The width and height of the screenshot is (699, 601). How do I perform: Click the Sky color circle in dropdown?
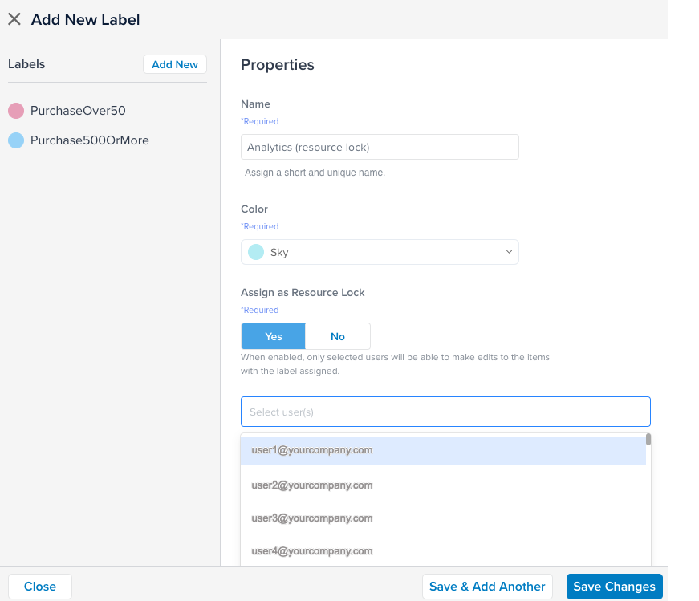[x=256, y=252]
